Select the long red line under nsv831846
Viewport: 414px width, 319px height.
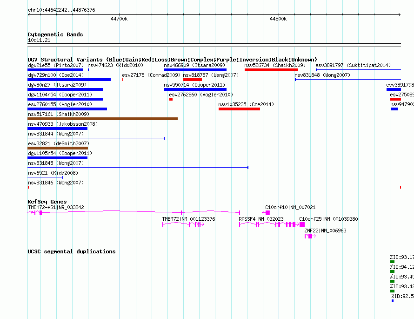click(x=214, y=187)
